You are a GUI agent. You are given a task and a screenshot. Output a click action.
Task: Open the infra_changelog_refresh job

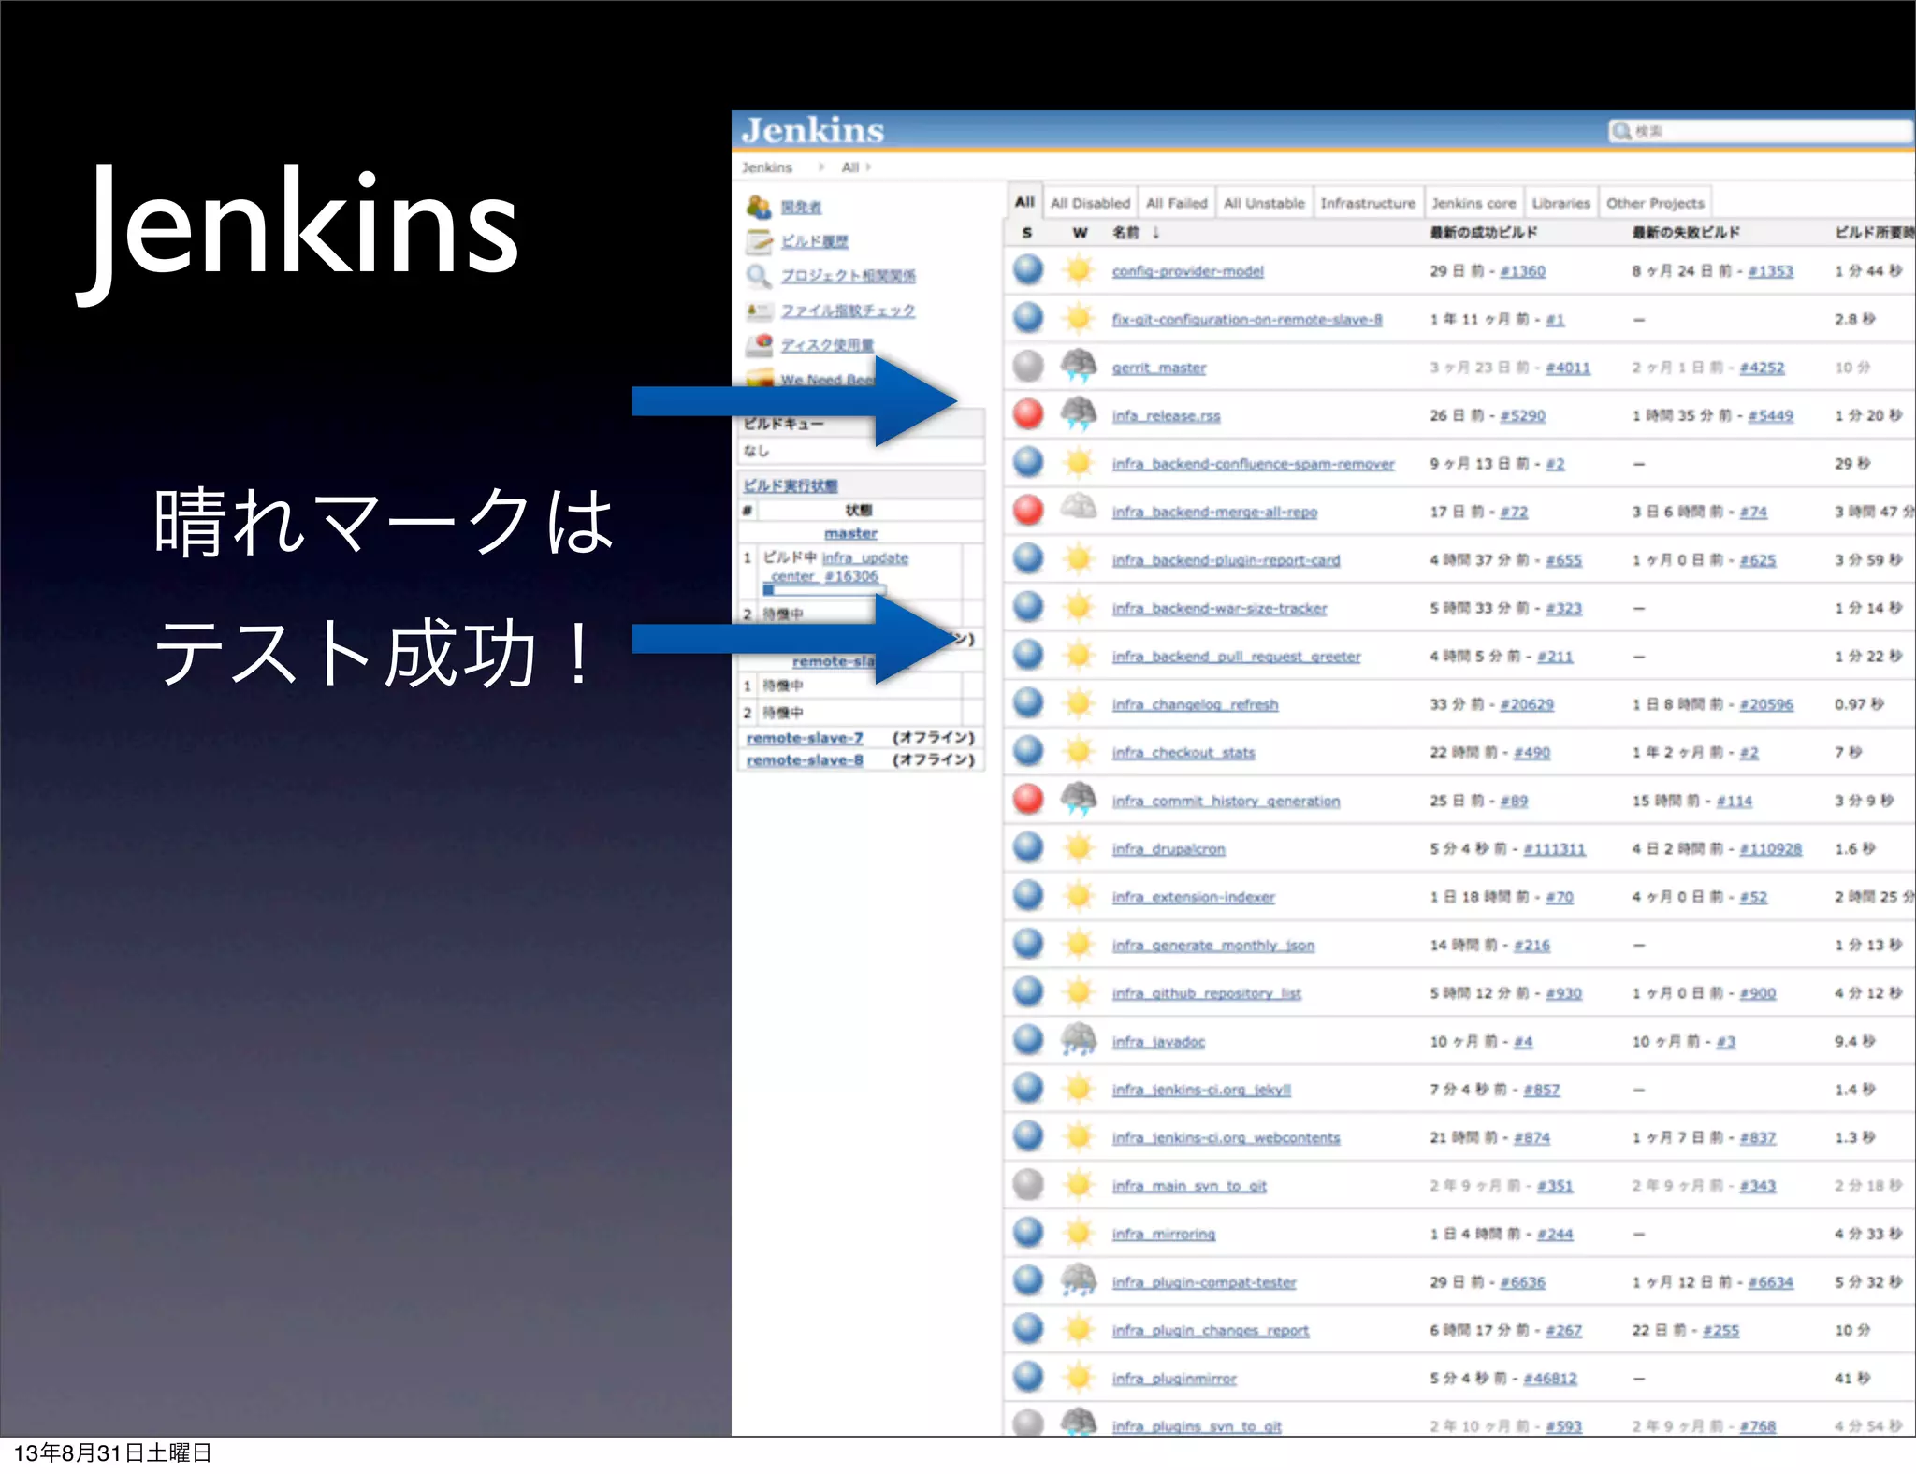(x=1195, y=704)
